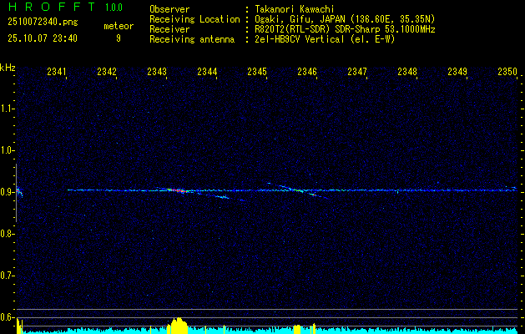
Task: Click the HROFFT title text
Action: 52,7
